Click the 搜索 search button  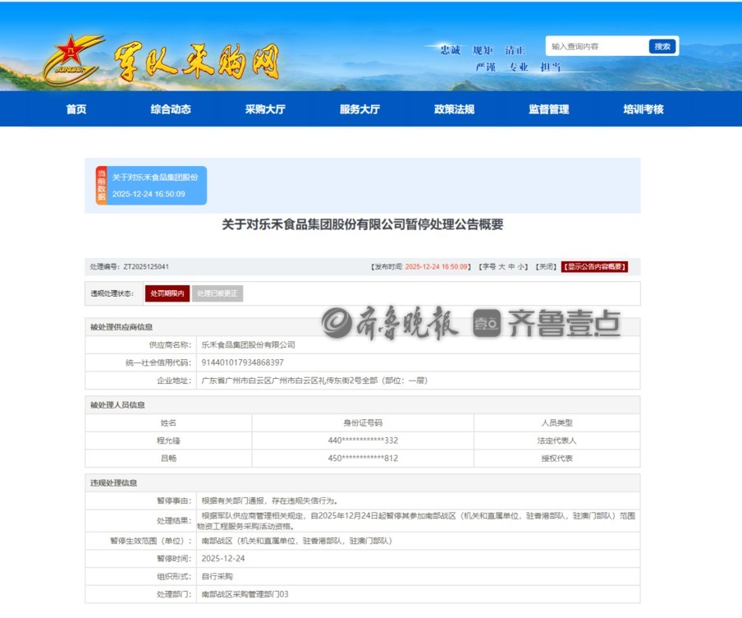pos(662,47)
